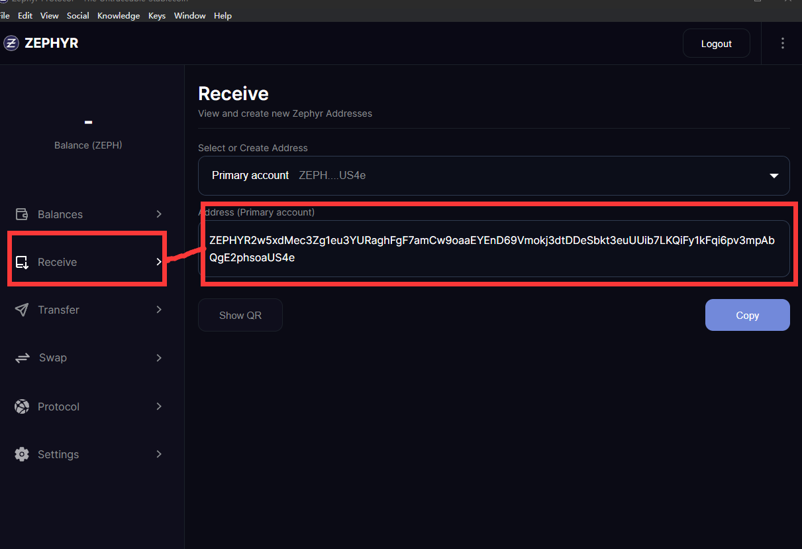Viewport: 802px width, 549px height.
Task: Click the "Balance (ZEPH)" label
Action: pos(88,145)
